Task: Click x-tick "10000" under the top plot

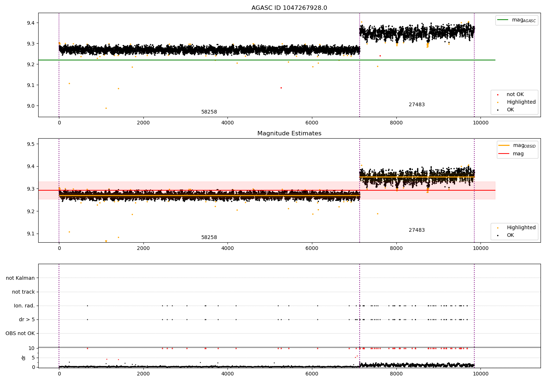Action: point(480,123)
